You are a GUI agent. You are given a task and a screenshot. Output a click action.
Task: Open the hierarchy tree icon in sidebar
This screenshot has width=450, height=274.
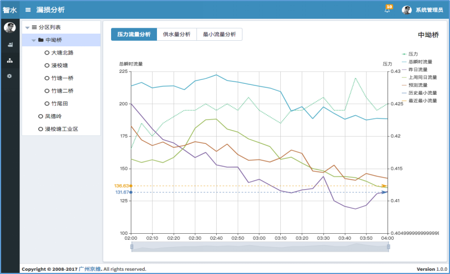click(9, 60)
